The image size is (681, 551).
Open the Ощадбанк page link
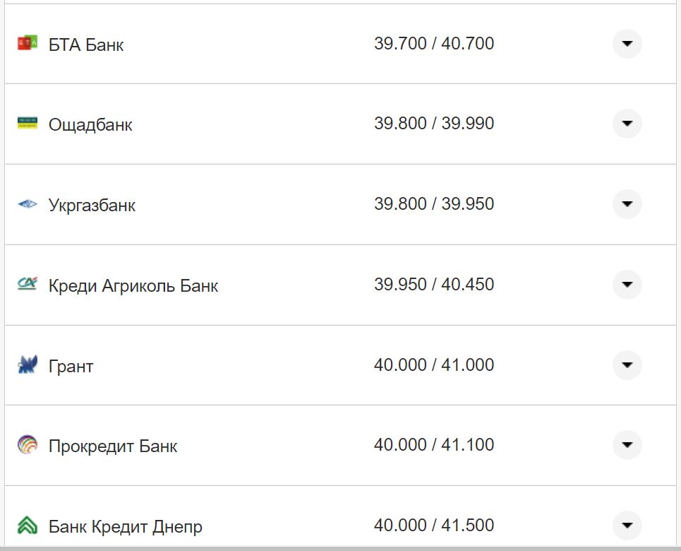pyautogui.click(x=89, y=124)
